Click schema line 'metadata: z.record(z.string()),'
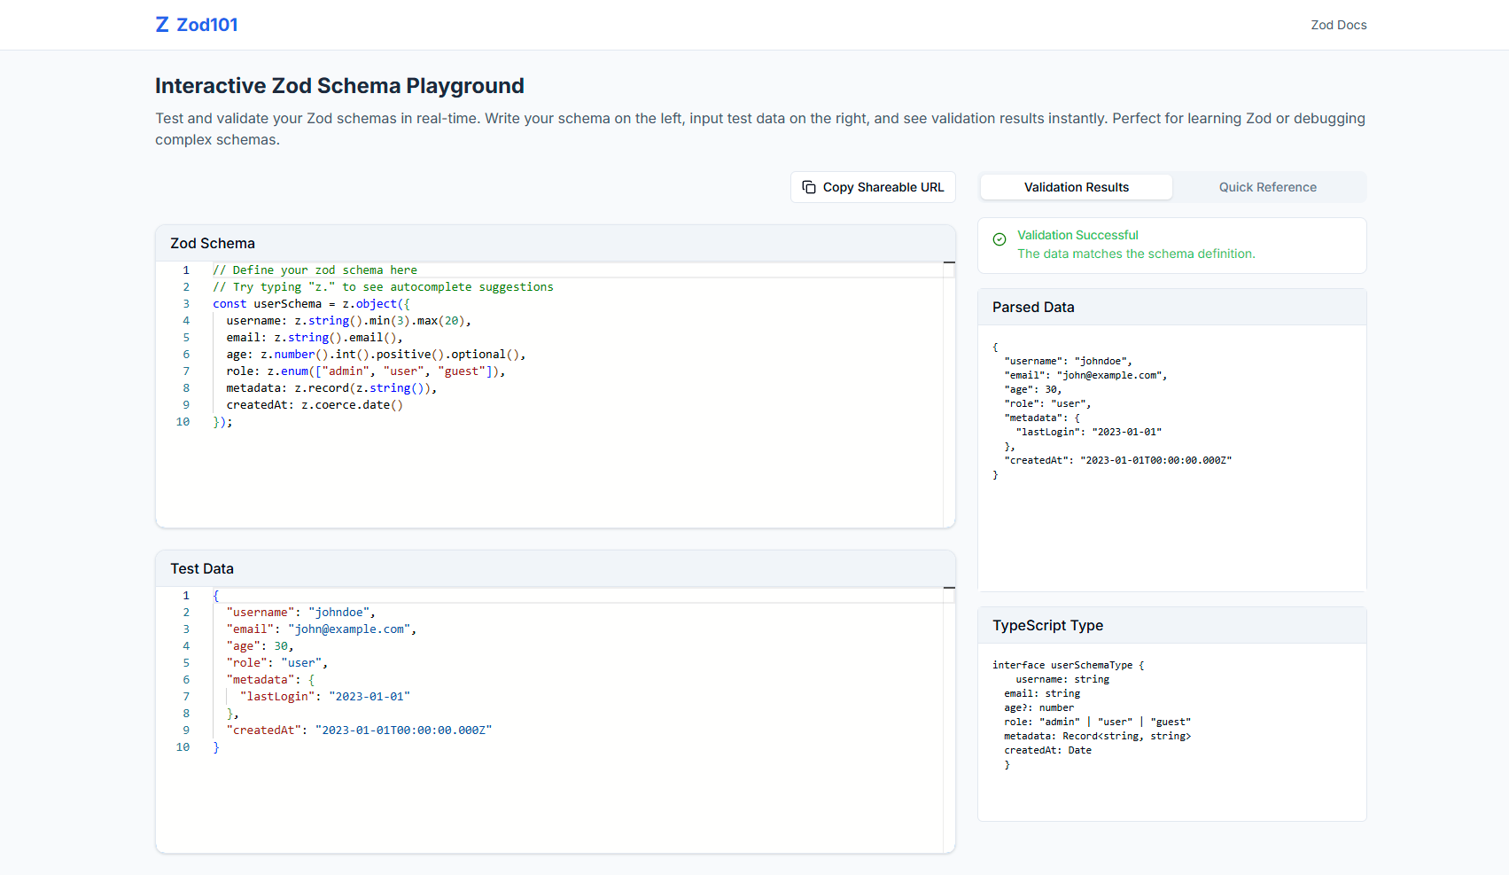The height and width of the screenshot is (875, 1509). [331, 388]
